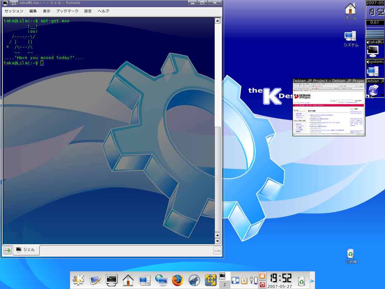Viewport: 385px width, 289px height.
Task: Switch to virtual desktop 2 in pager
Action: coord(224,284)
